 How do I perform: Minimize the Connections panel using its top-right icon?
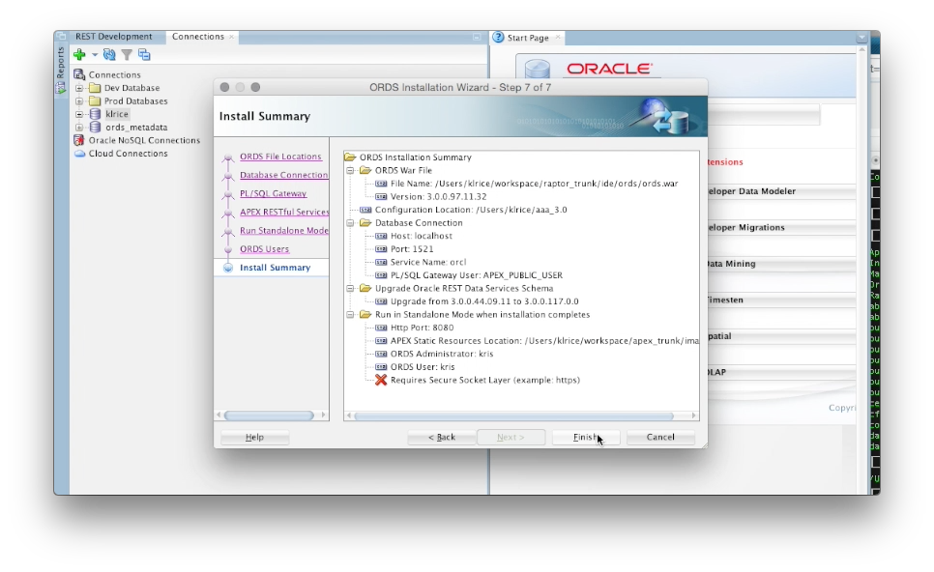coord(477,37)
